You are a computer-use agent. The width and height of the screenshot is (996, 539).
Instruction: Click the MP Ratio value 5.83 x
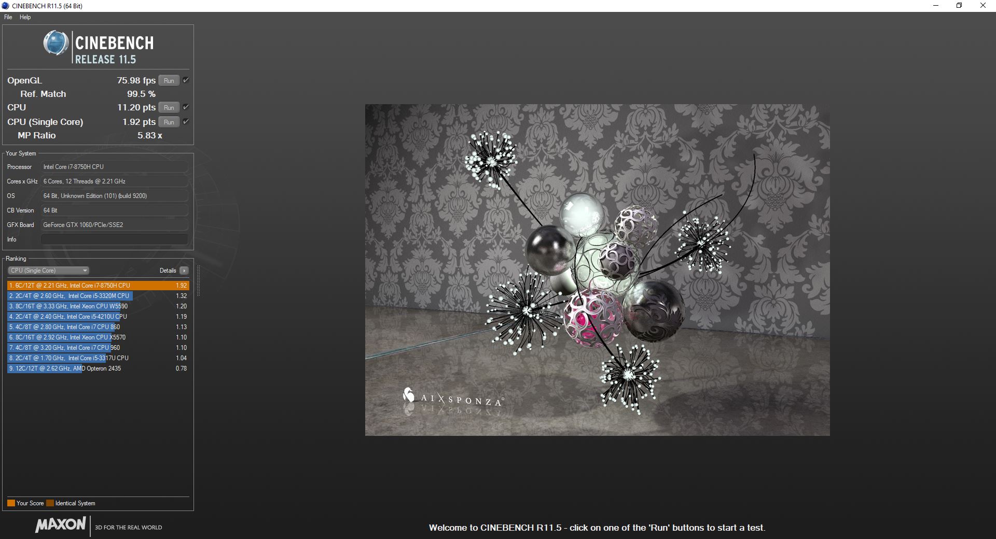click(149, 135)
